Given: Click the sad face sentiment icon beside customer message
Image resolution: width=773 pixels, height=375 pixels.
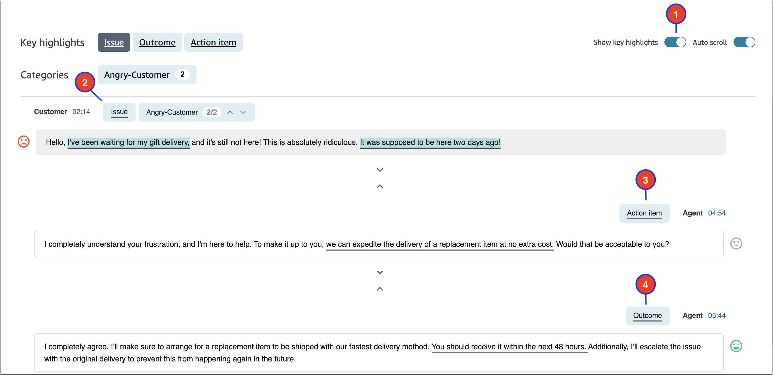Looking at the screenshot, I should tap(24, 141).
